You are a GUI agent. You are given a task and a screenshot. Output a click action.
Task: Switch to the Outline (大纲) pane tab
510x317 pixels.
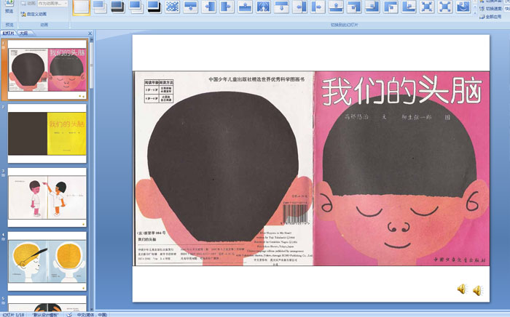point(23,33)
